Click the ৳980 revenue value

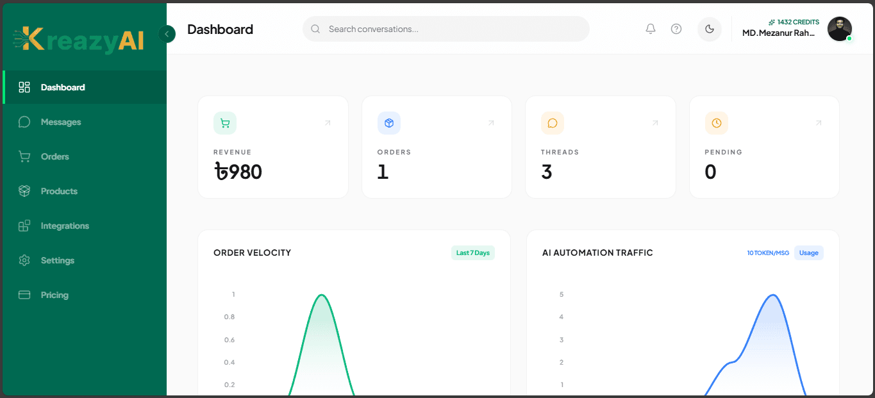(238, 172)
